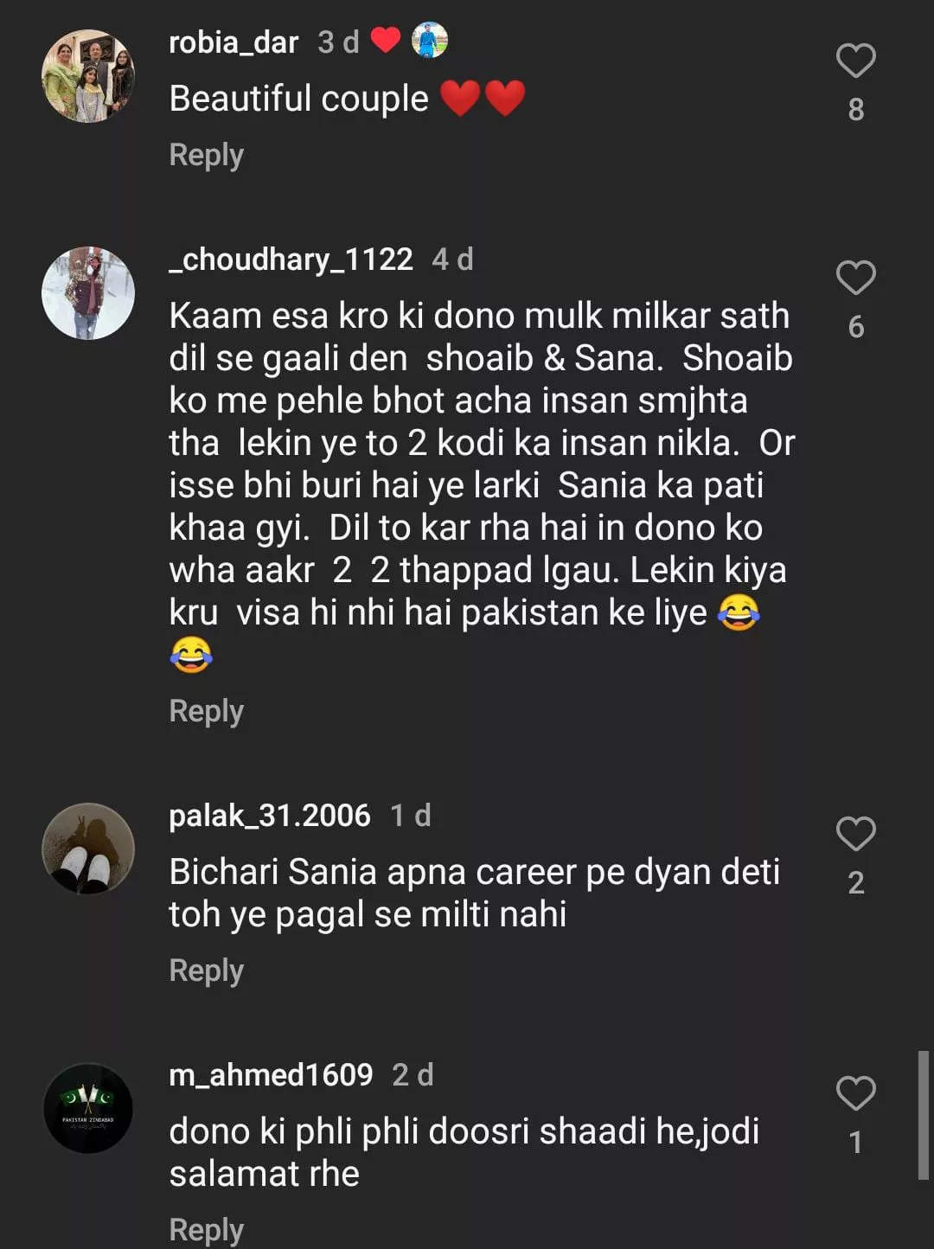This screenshot has height=1249, width=934.
Task: Open m_ahmed1609's Pakistan flag avatar
Action: [x=88, y=1109]
